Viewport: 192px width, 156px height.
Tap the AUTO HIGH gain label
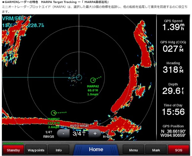click(79, 126)
